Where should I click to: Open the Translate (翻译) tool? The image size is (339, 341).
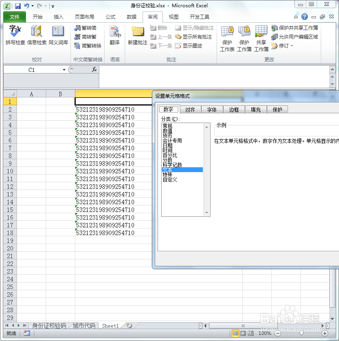click(115, 35)
